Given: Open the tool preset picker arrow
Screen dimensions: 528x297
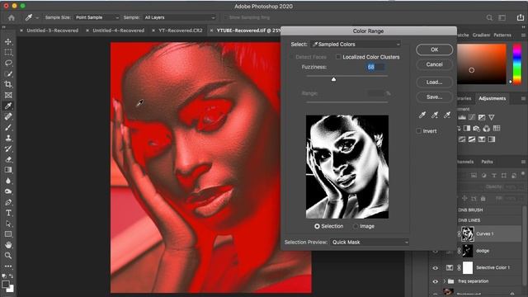Looking at the screenshot, I should click(x=37, y=17).
